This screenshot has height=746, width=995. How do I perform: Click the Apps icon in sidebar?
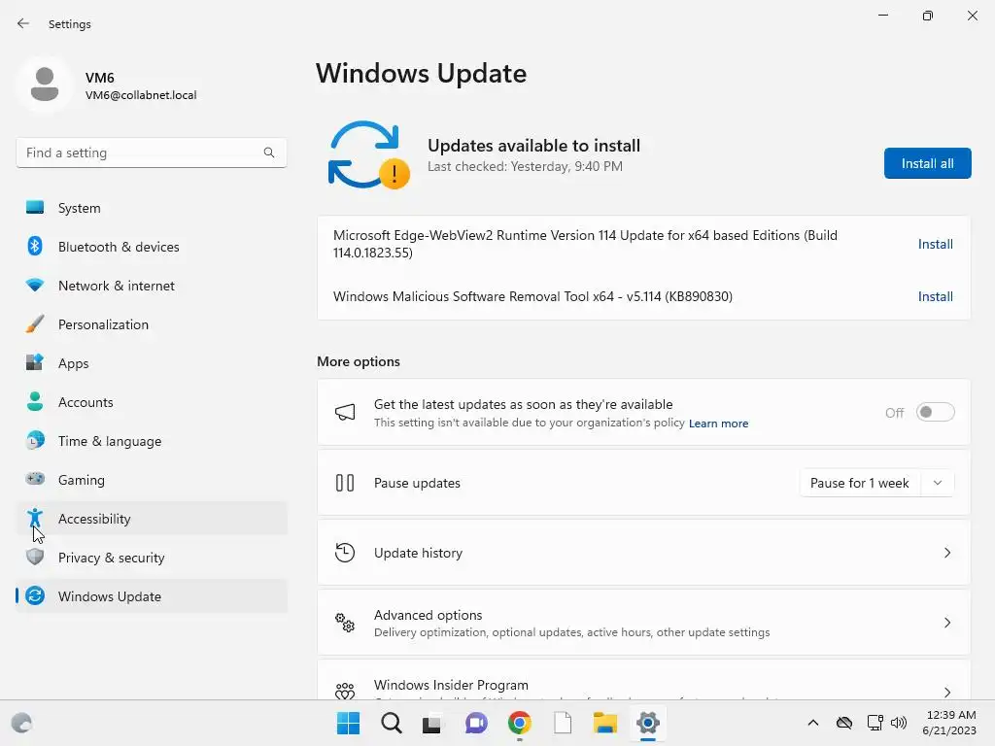click(35, 363)
